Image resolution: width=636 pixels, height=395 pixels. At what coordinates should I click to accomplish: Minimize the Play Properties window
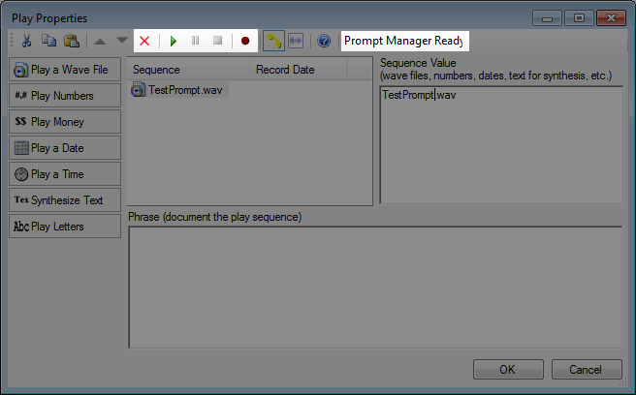547,18
